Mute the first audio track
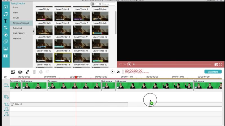 pos(6,109)
